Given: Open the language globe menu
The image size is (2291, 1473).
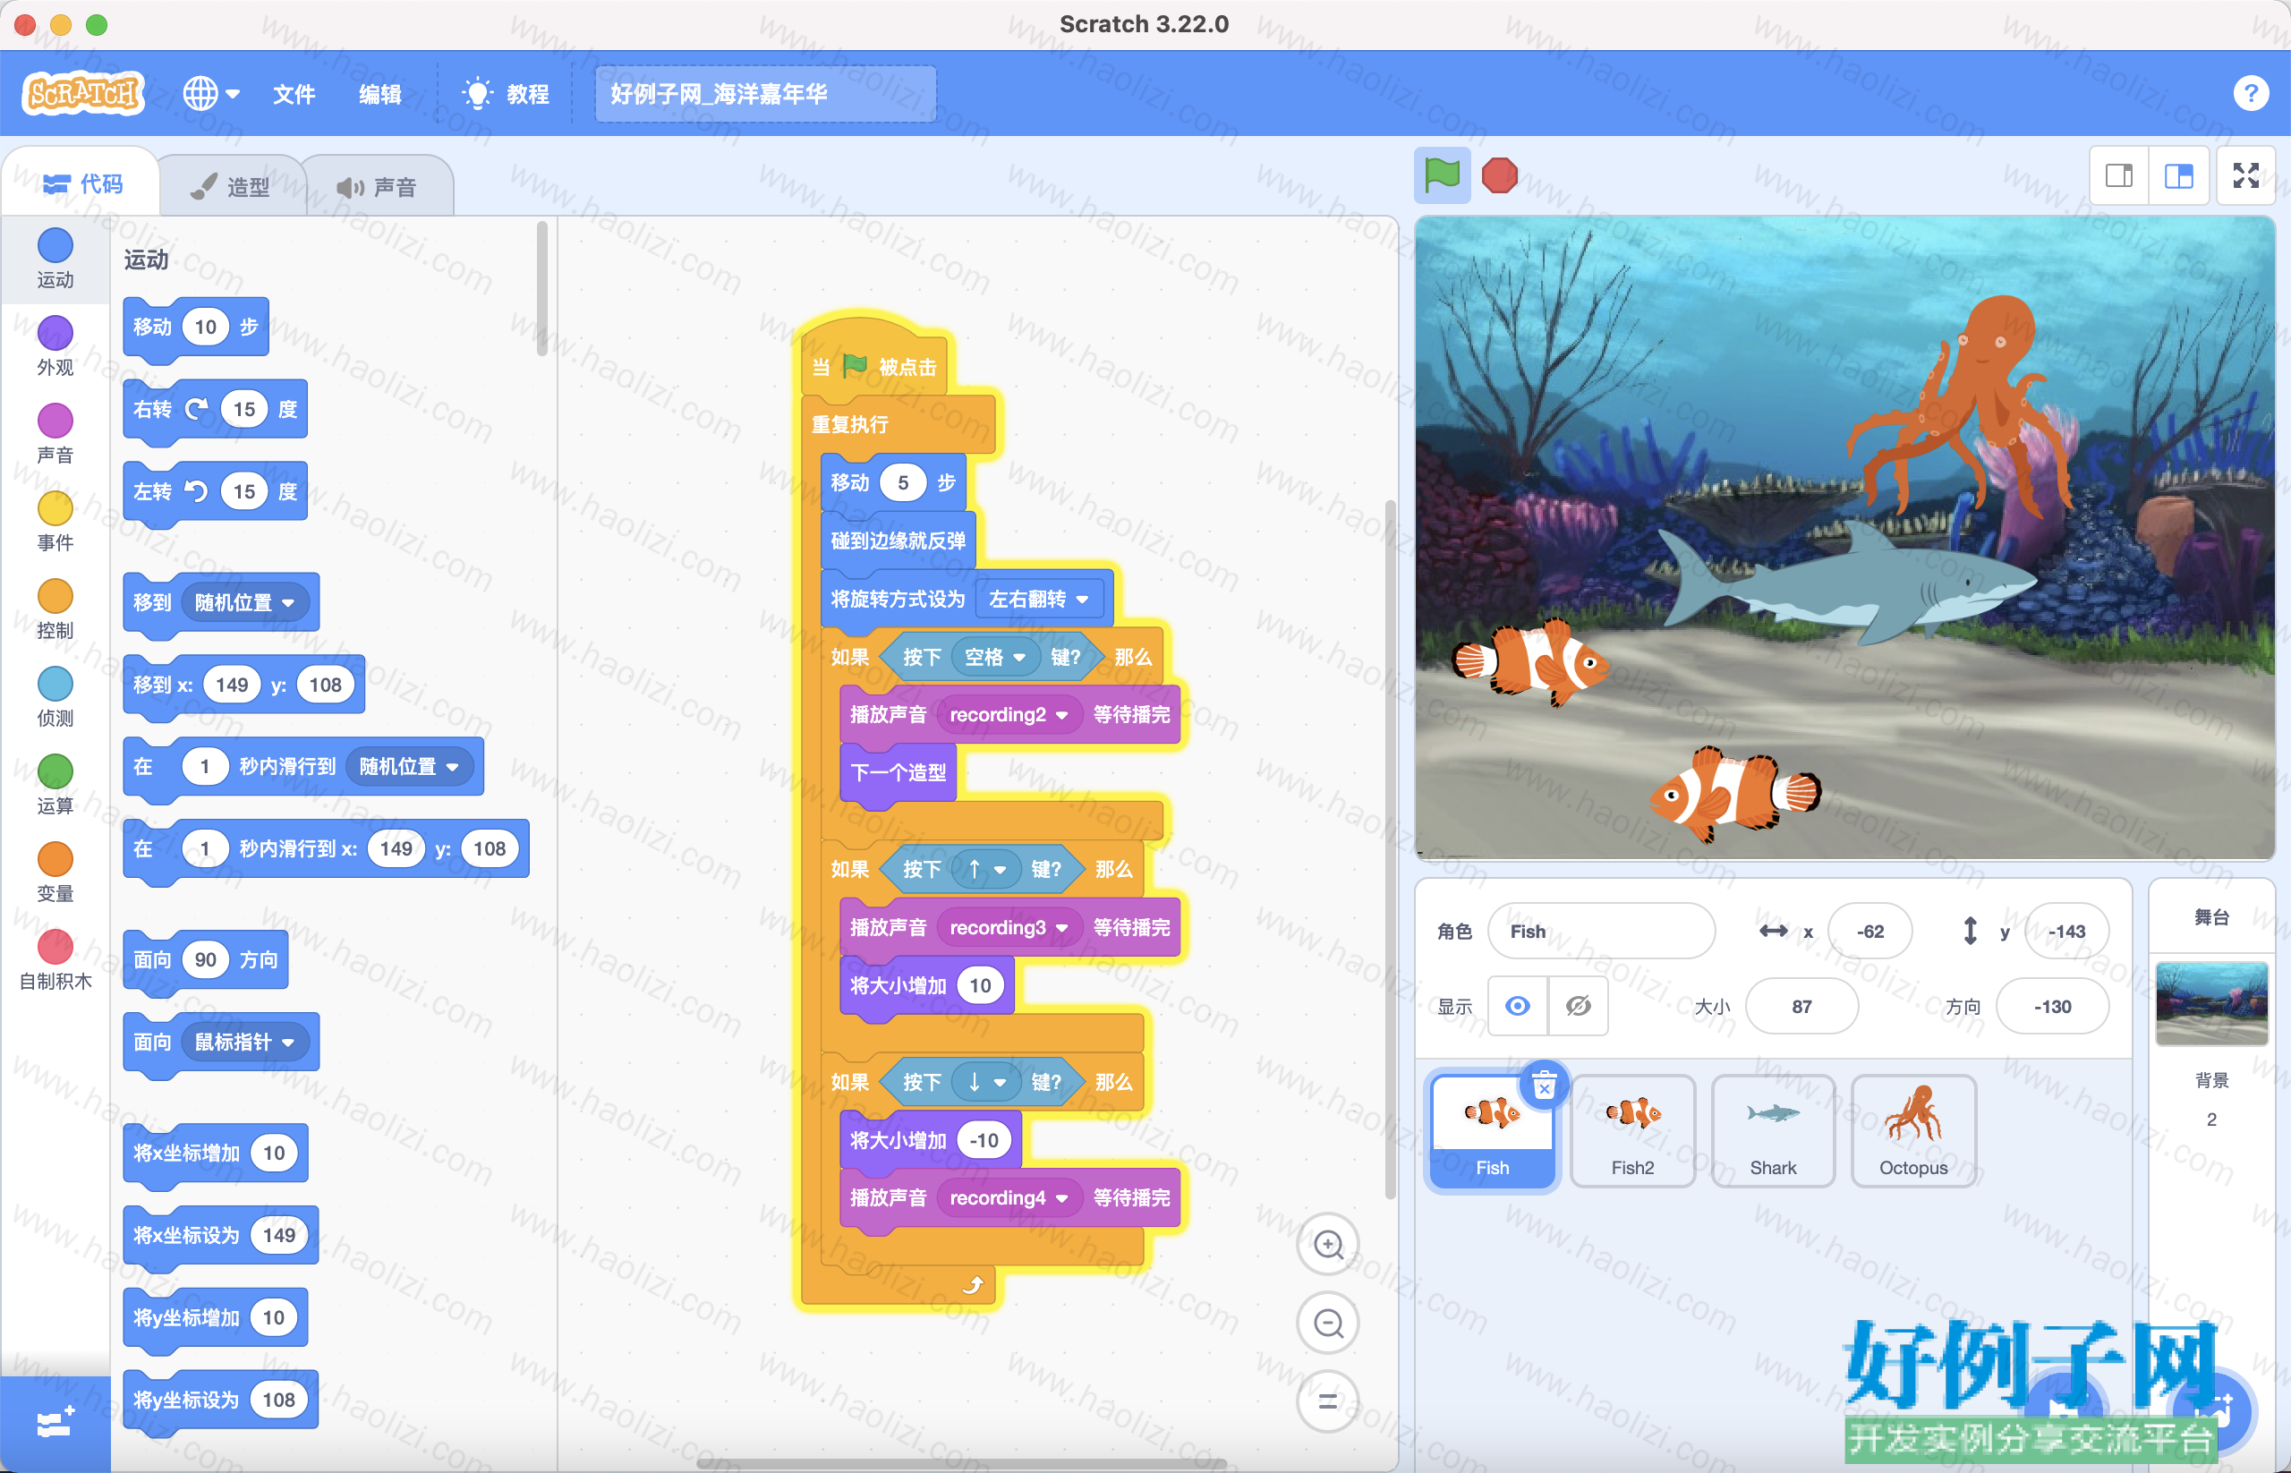Looking at the screenshot, I should (x=211, y=94).
